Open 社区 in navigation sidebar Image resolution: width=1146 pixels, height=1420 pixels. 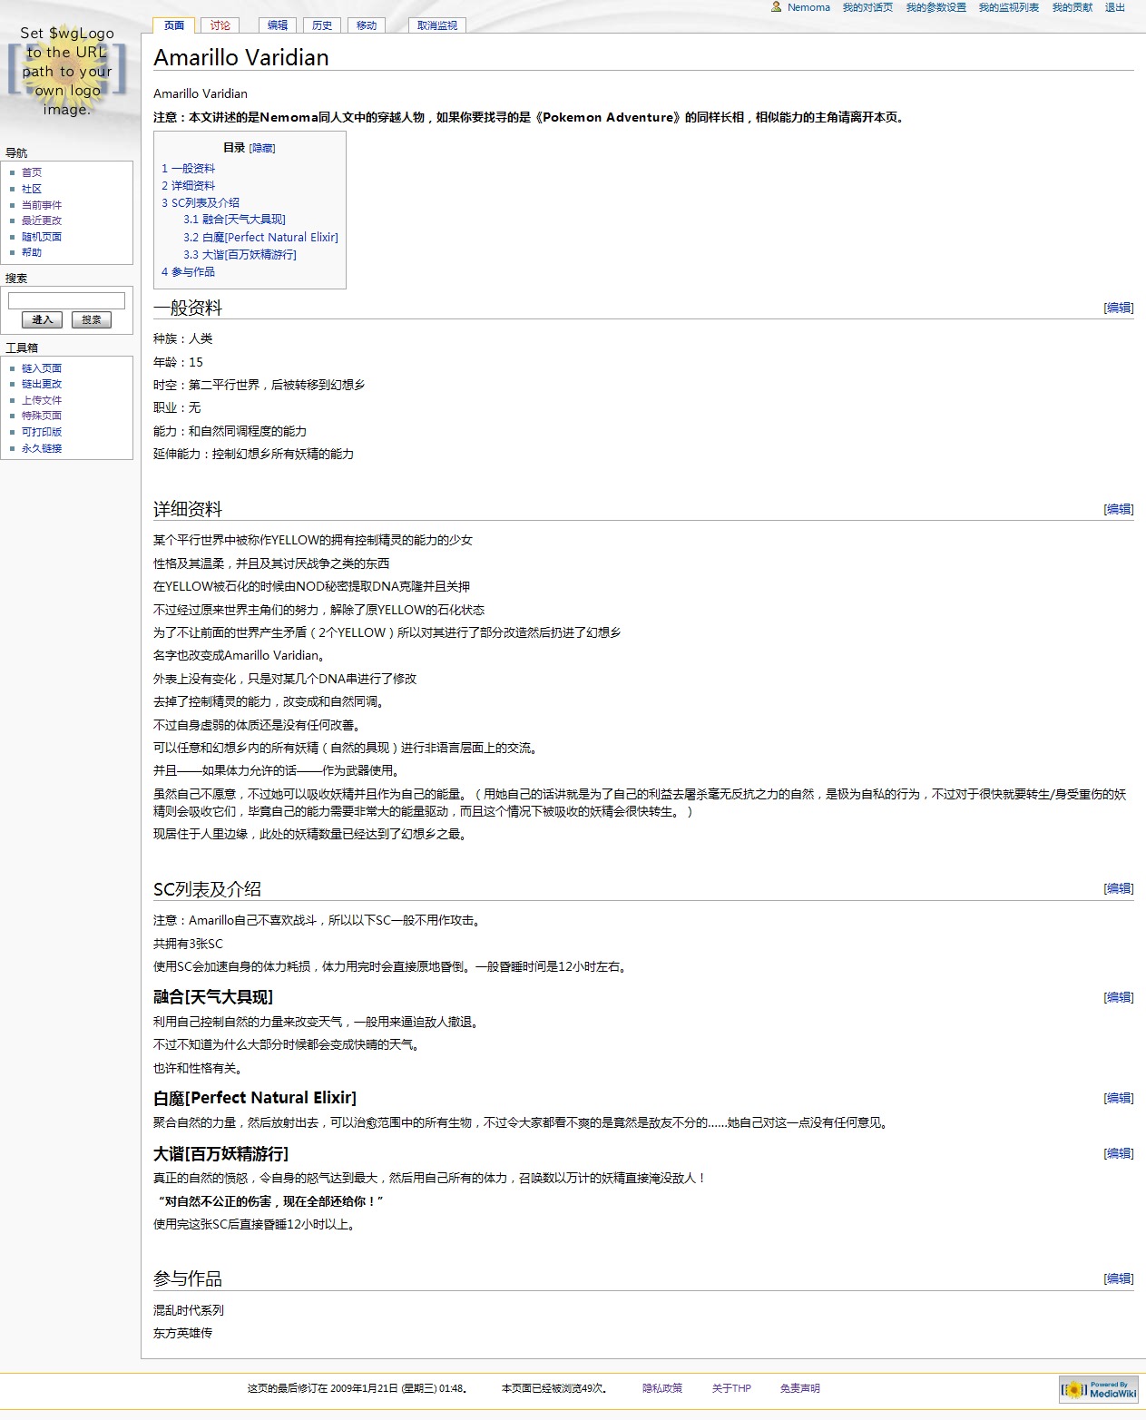click(x=32, y=189)
